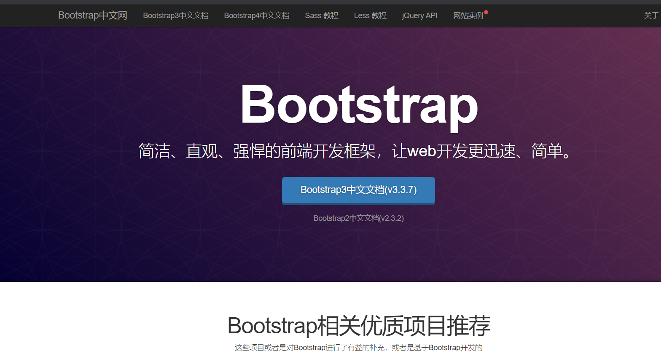The image size is (661, 351).
Task: Open the Bootstrap3中文文档 nav item
Action: pyautogui.click(x=176, y=16)
